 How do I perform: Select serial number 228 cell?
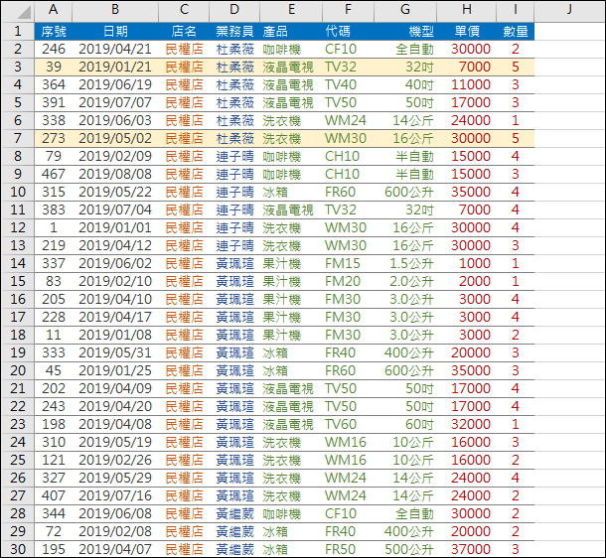54,317
